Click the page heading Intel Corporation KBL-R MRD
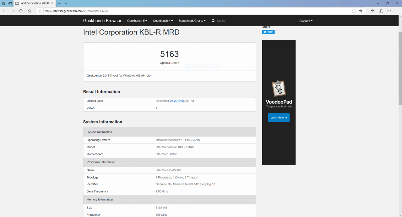 click(131, 32)
